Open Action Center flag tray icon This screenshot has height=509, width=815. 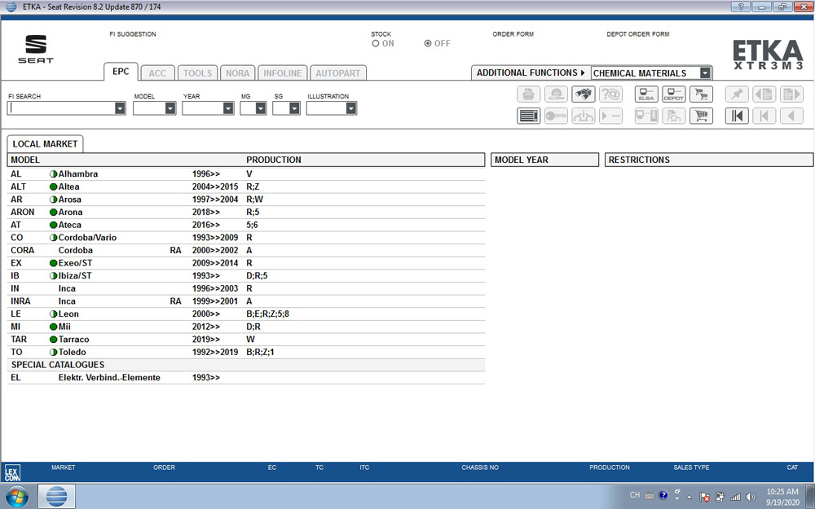[704, 497]
